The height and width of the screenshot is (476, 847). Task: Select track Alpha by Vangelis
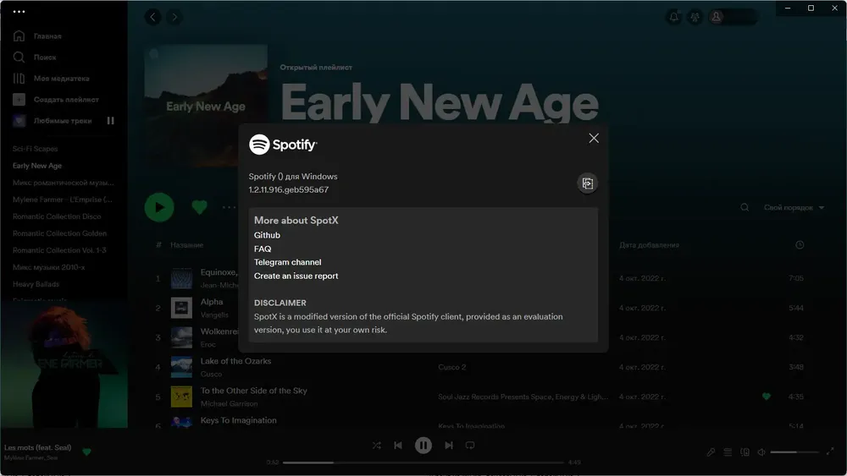(x=212, y=302)
